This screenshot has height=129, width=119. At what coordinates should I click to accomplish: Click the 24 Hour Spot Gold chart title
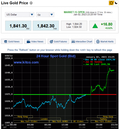click(x=56, y=56)
